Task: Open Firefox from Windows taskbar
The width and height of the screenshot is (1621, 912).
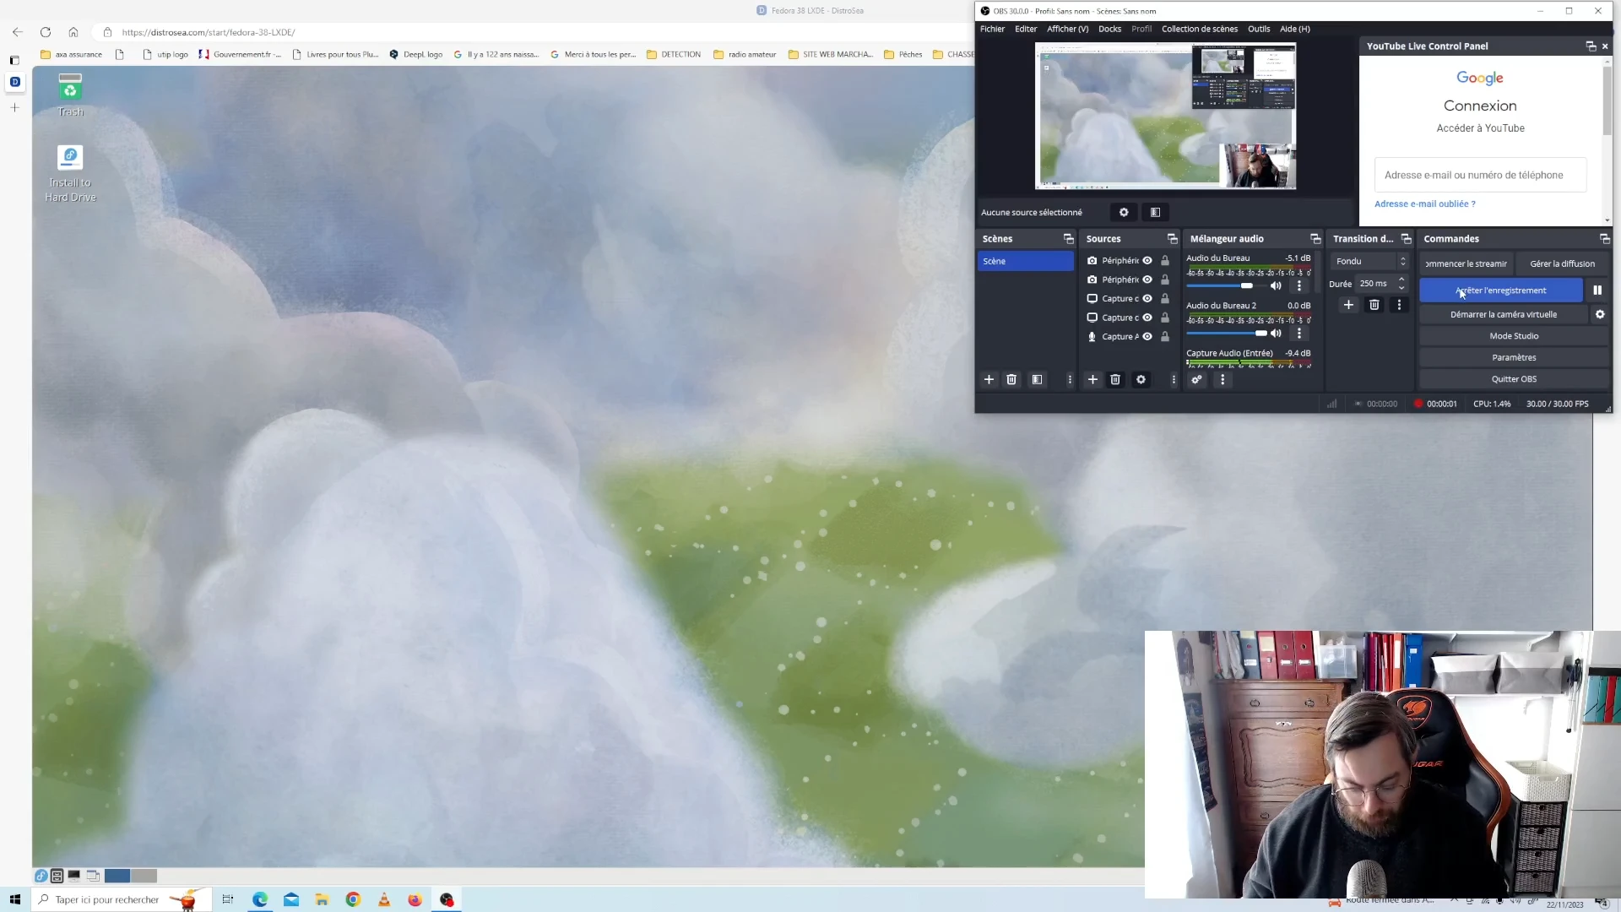Action: click(415, 899)
